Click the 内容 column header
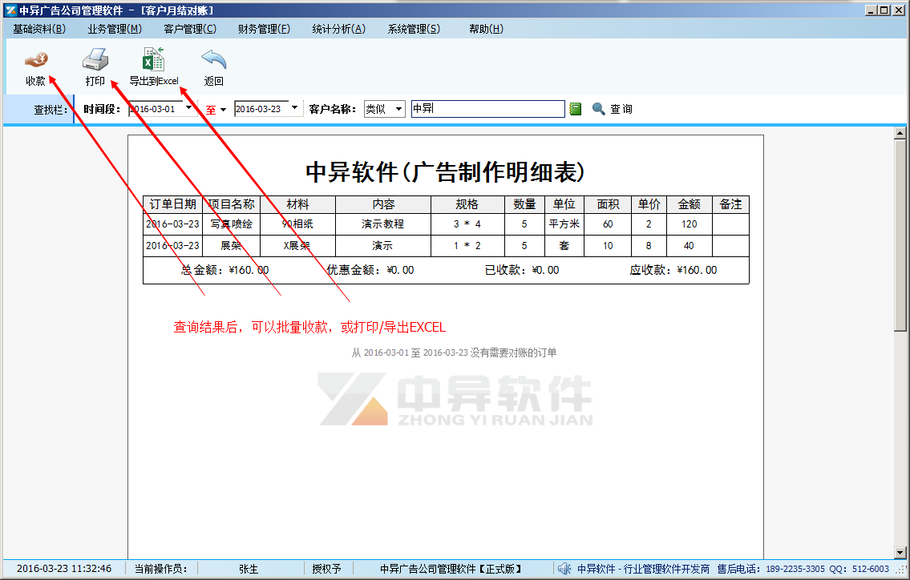910x580 pixels. tap(383, 204)
